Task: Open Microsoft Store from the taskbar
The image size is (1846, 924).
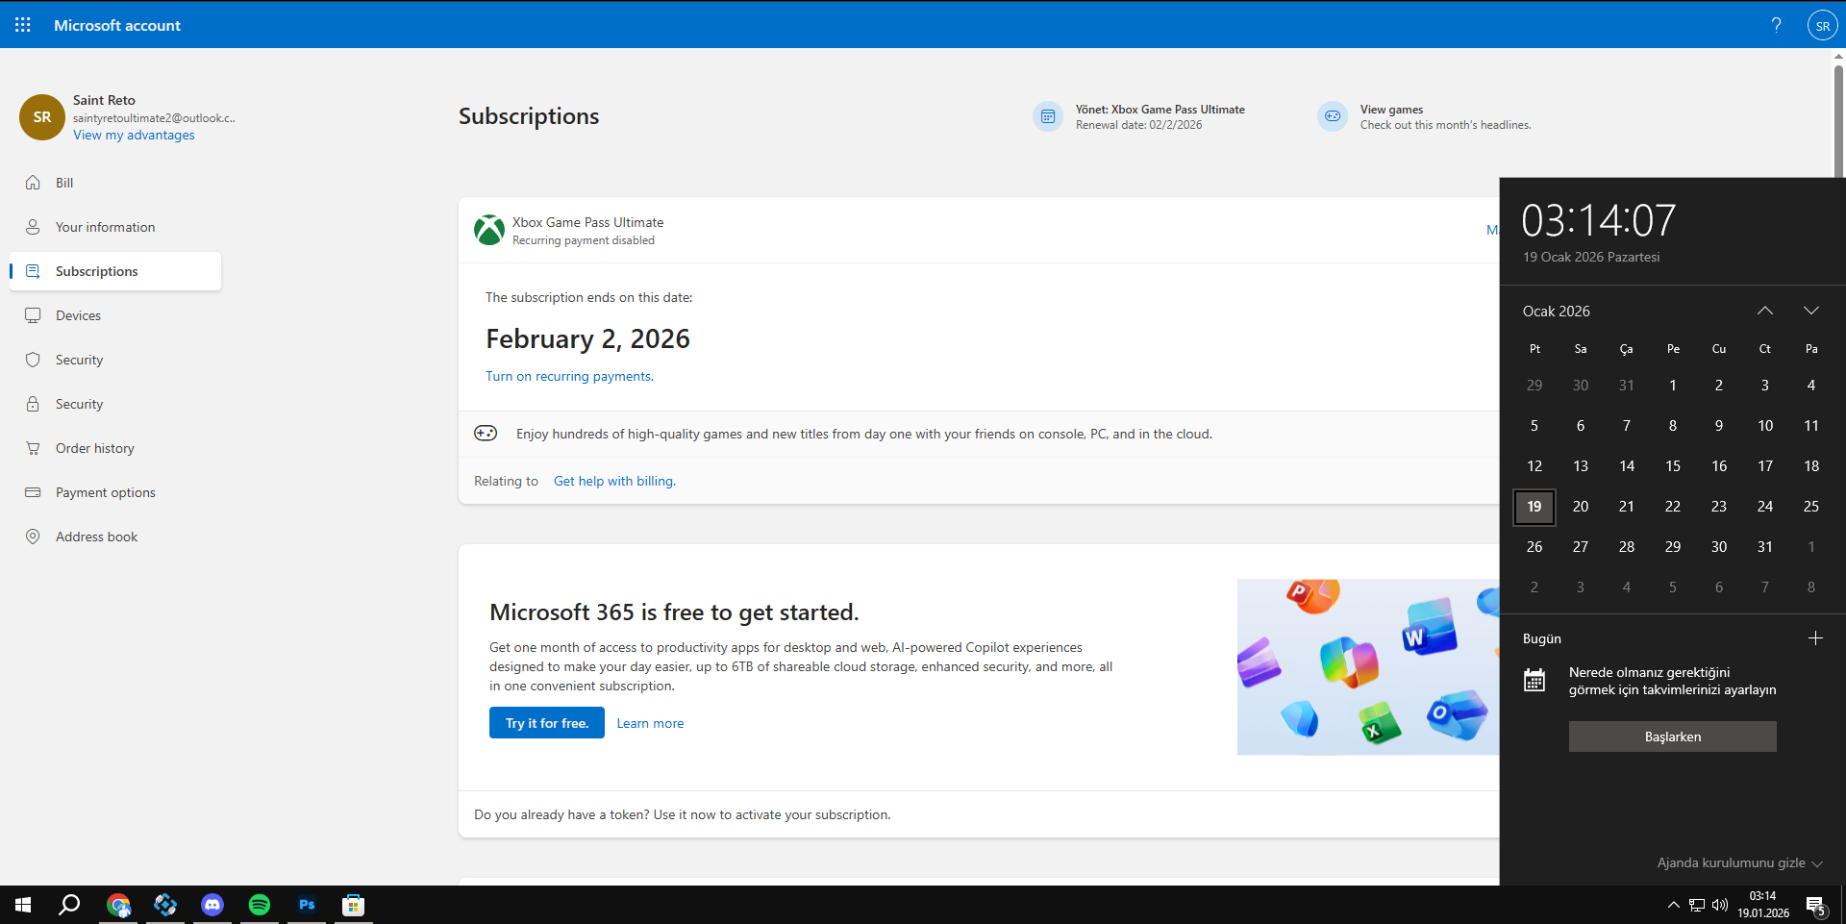Action: pos(354,905)
